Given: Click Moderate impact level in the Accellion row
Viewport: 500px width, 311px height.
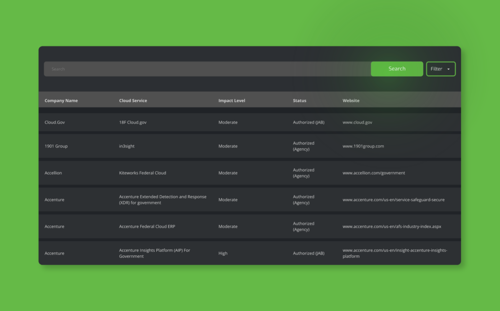Looking at the screenshot, I should [228, 173].
